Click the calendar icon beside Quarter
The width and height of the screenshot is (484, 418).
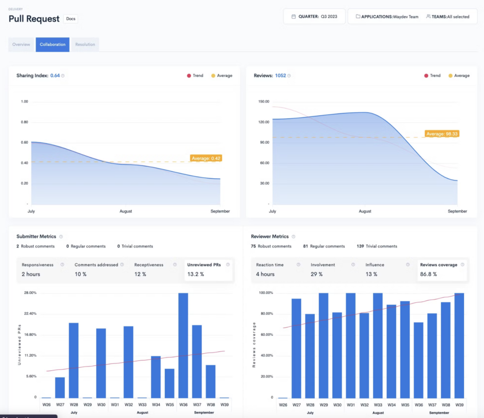tap(294, 17)
